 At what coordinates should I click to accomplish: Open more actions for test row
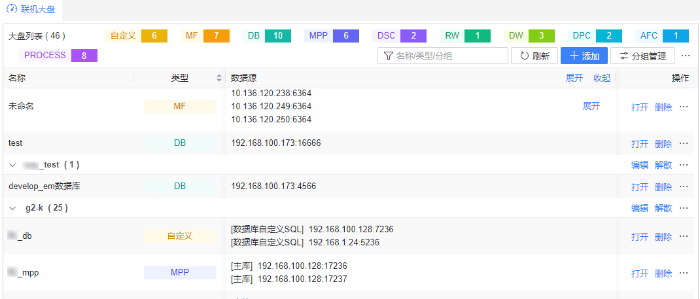tap(684, 143)
